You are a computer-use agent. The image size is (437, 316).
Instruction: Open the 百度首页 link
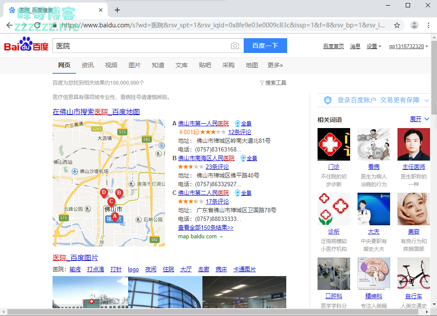(x=333, y=46)
